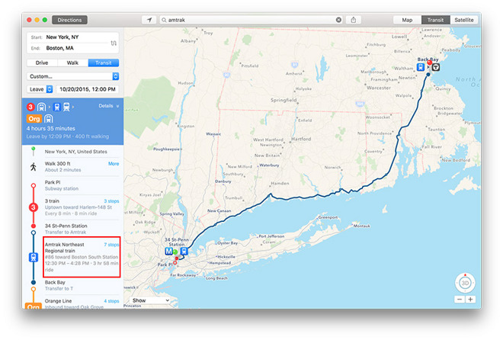Click the 7 stops link for Amtrak

[111, 245]
